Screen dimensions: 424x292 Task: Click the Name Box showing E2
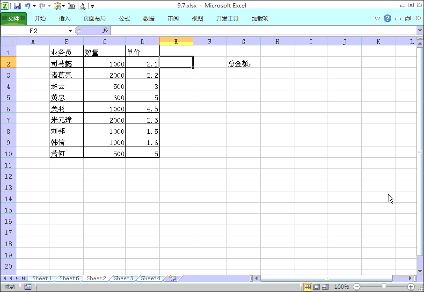pyautogui.click(x=34, y=31)
